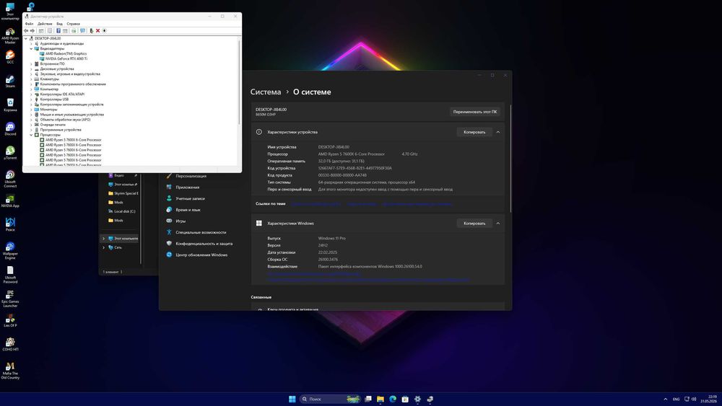Viewport: 722px width, 406px height.
Task: Open 'Этот компьютер' desktop icon
Action: tap(10, 12)
